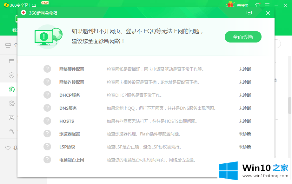Click 未诊断 status of LSP协议

point(245,147)
